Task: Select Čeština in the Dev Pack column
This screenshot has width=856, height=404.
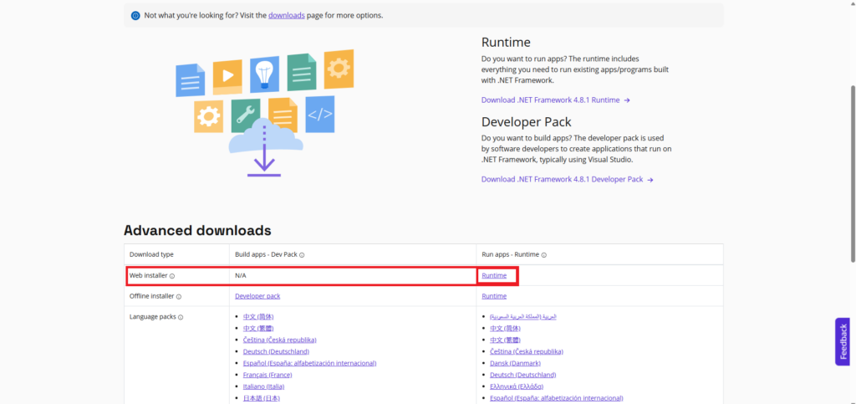Action: [279, 340]
